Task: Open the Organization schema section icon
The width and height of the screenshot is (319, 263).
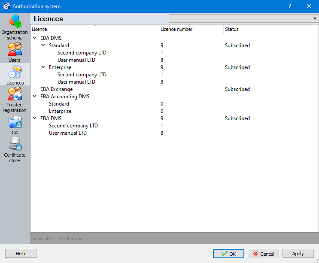Action: click(15, 21)
